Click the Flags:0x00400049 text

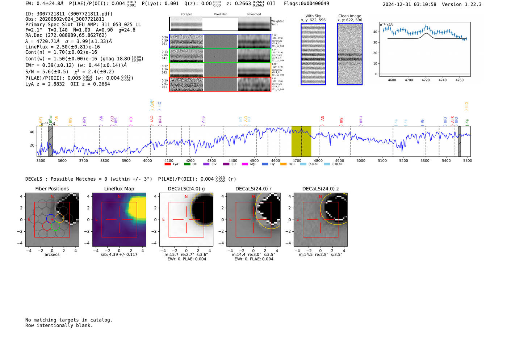point(306,4)
